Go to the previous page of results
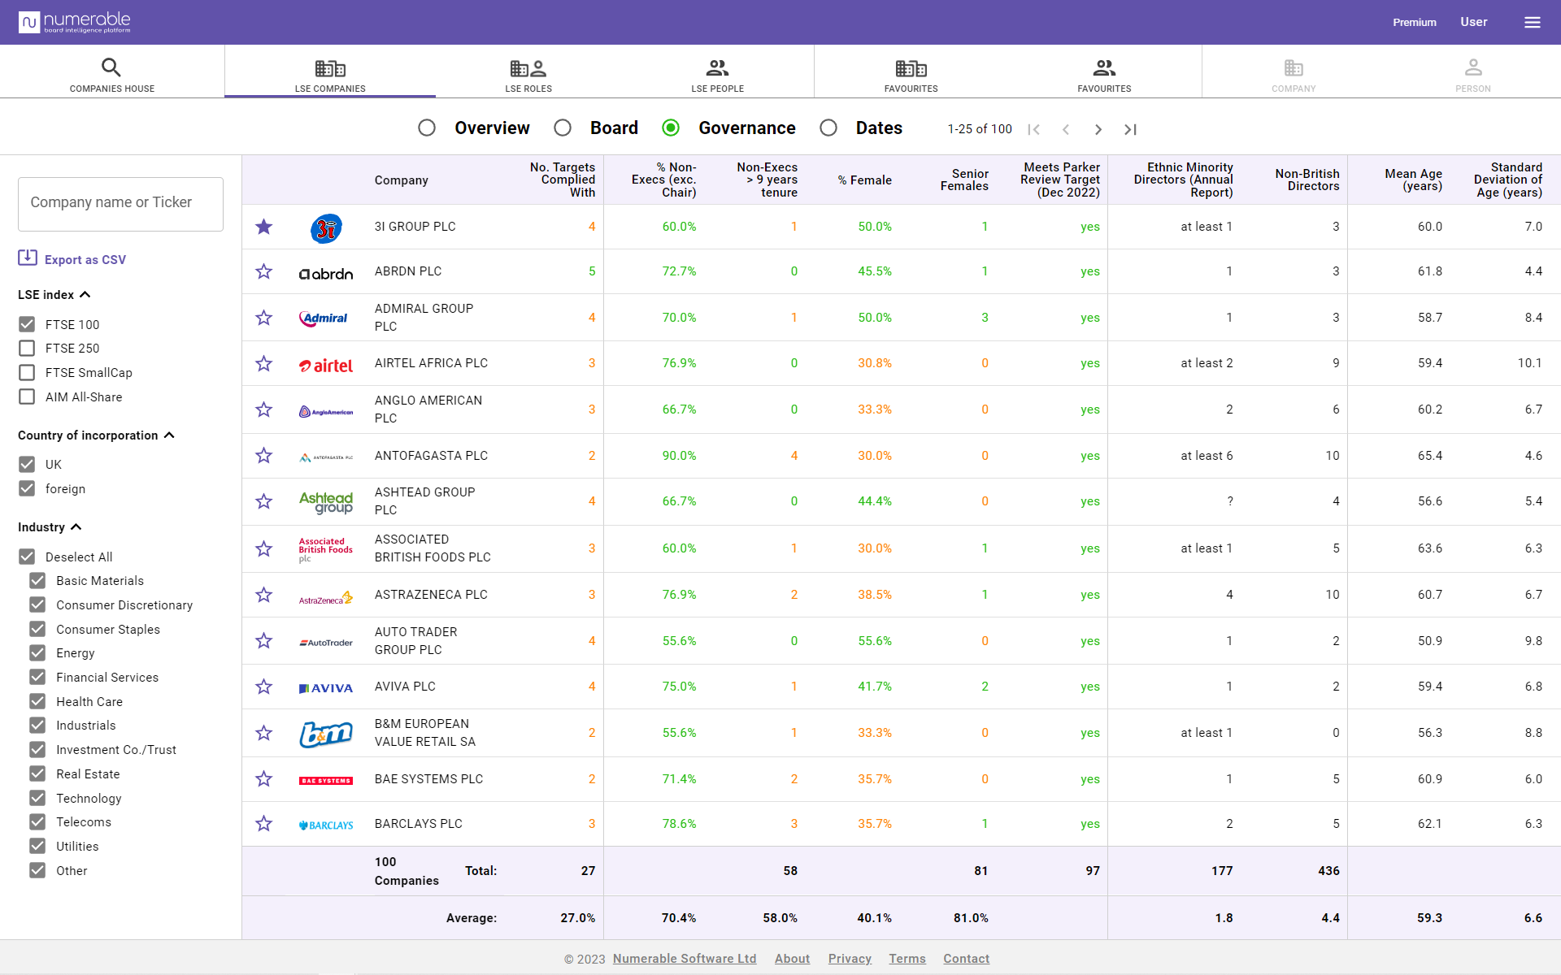This screenshot has width=1561, height=975. pos(1066,129)
